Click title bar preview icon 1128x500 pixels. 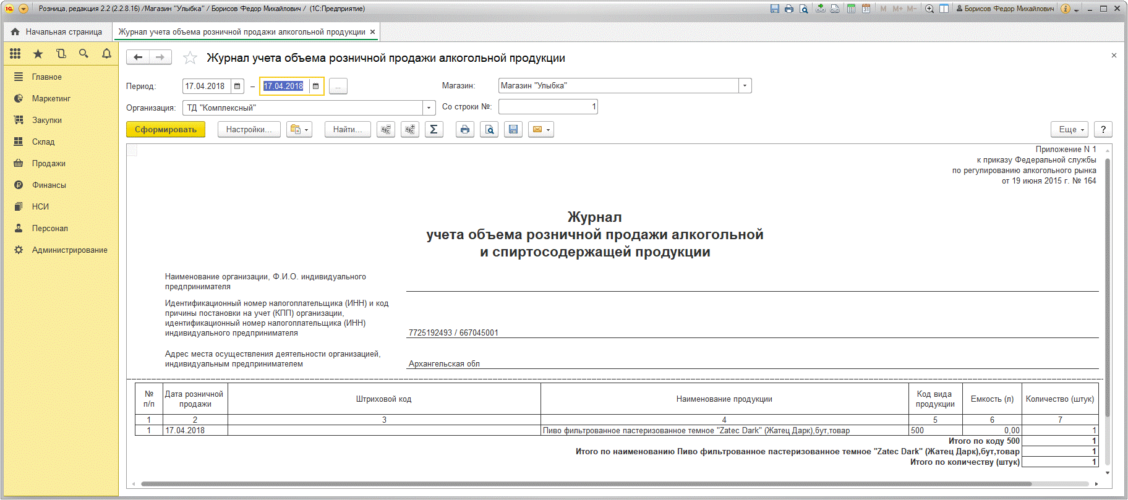[804, 9]
